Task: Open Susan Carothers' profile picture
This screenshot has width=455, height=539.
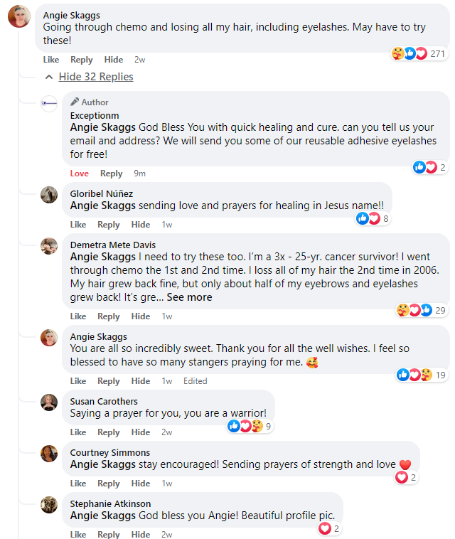Action: [x=49, y=402]
